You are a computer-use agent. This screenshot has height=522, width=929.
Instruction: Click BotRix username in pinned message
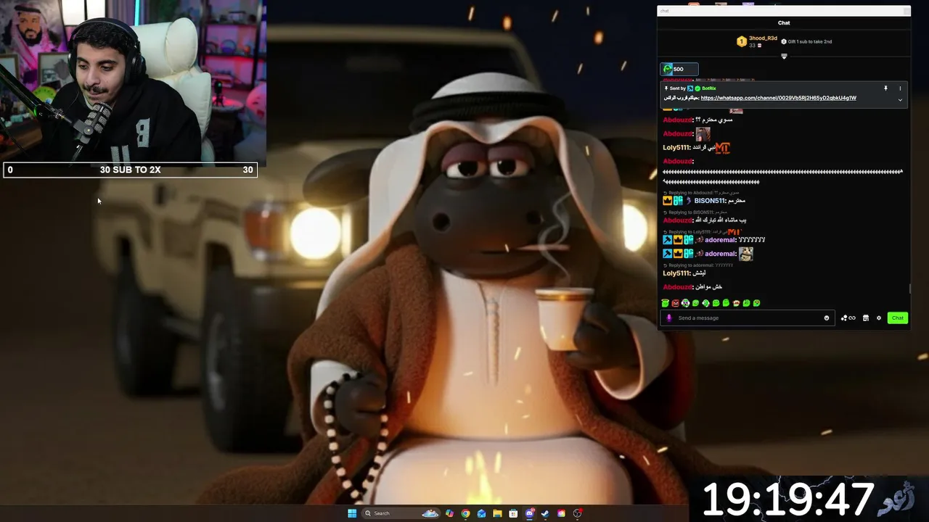[709, 88]
